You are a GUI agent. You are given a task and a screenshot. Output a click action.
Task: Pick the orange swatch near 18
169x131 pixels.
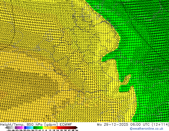[55, 128]
